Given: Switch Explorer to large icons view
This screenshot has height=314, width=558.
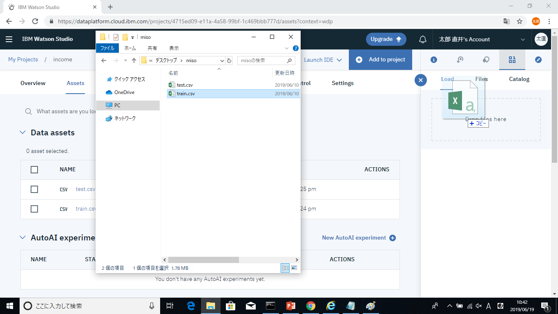Looking at the screenshot, I should (294, 268).
